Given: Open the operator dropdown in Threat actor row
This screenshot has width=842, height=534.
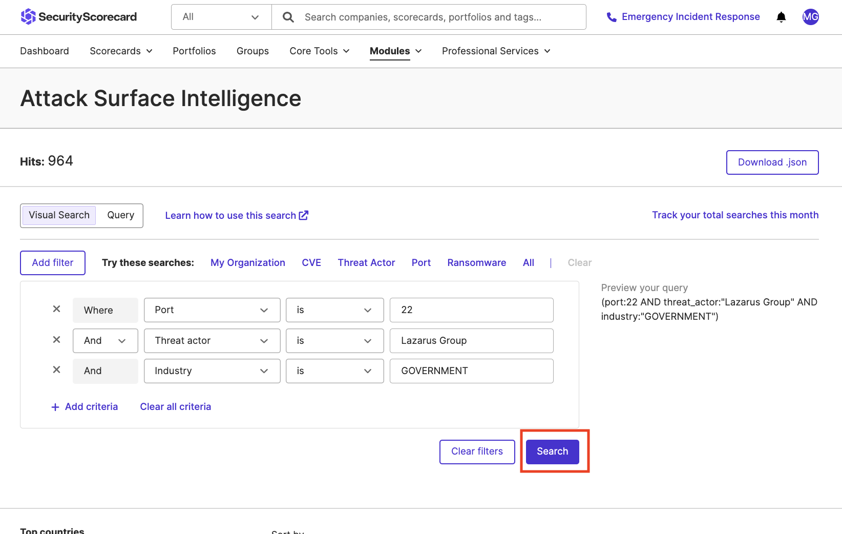Looking at the screenshot, I should (x=335, y=341).
